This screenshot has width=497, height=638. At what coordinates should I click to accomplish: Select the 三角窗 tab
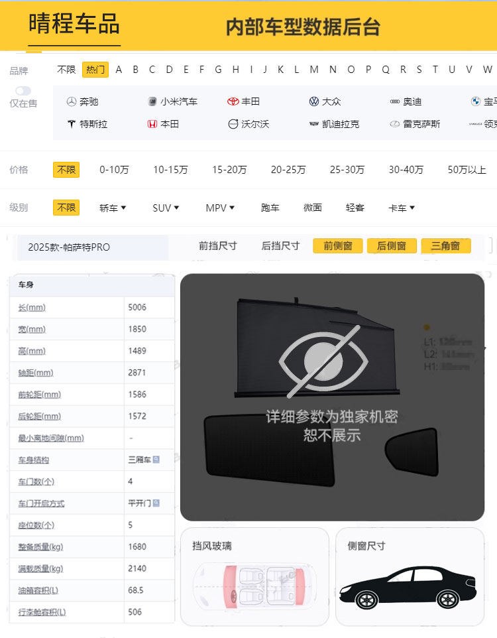[446, 246]
